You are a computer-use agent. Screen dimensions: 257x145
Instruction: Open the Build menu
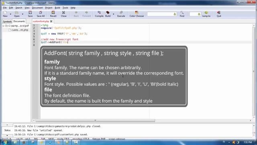pos(57,8)
